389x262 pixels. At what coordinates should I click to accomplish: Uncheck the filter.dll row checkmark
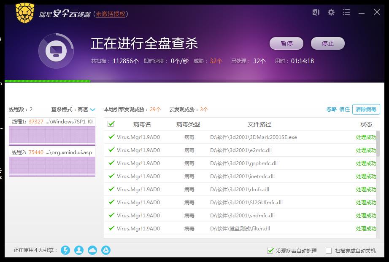pos(111,228)
